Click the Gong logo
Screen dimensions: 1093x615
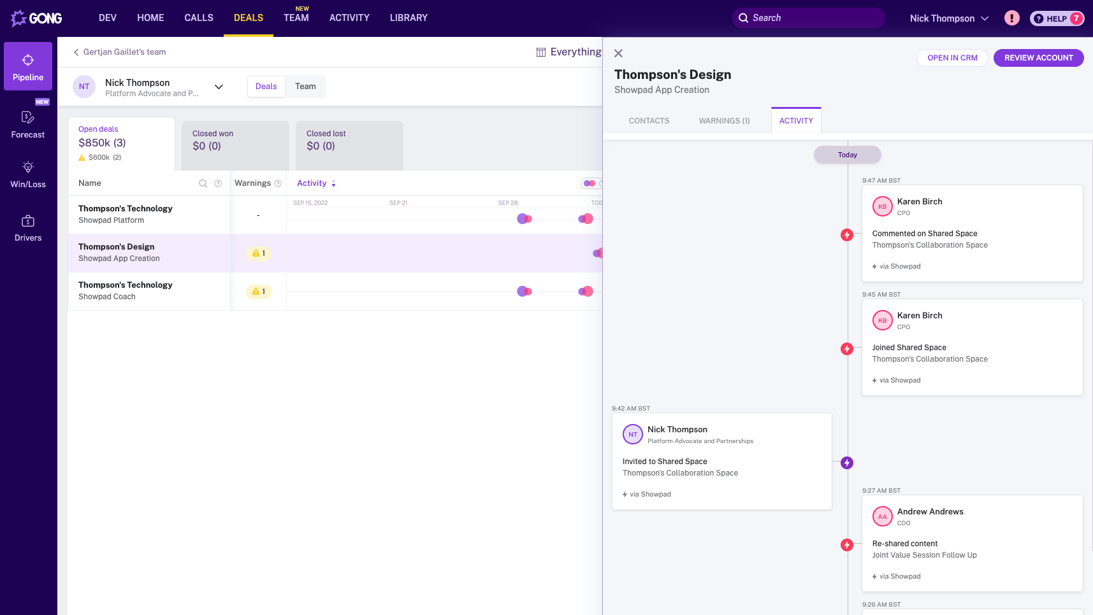(36, 18)
